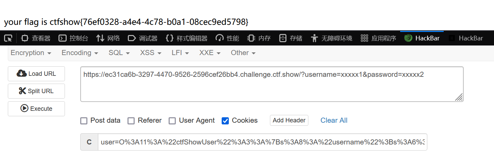Viewport: 494px width, 155px height.
Task: Expand the XSS dropdown menu
Action: [151, 53]
